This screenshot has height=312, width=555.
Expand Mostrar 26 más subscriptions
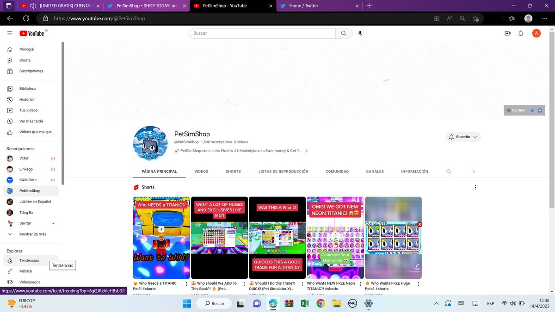(31, 234)
